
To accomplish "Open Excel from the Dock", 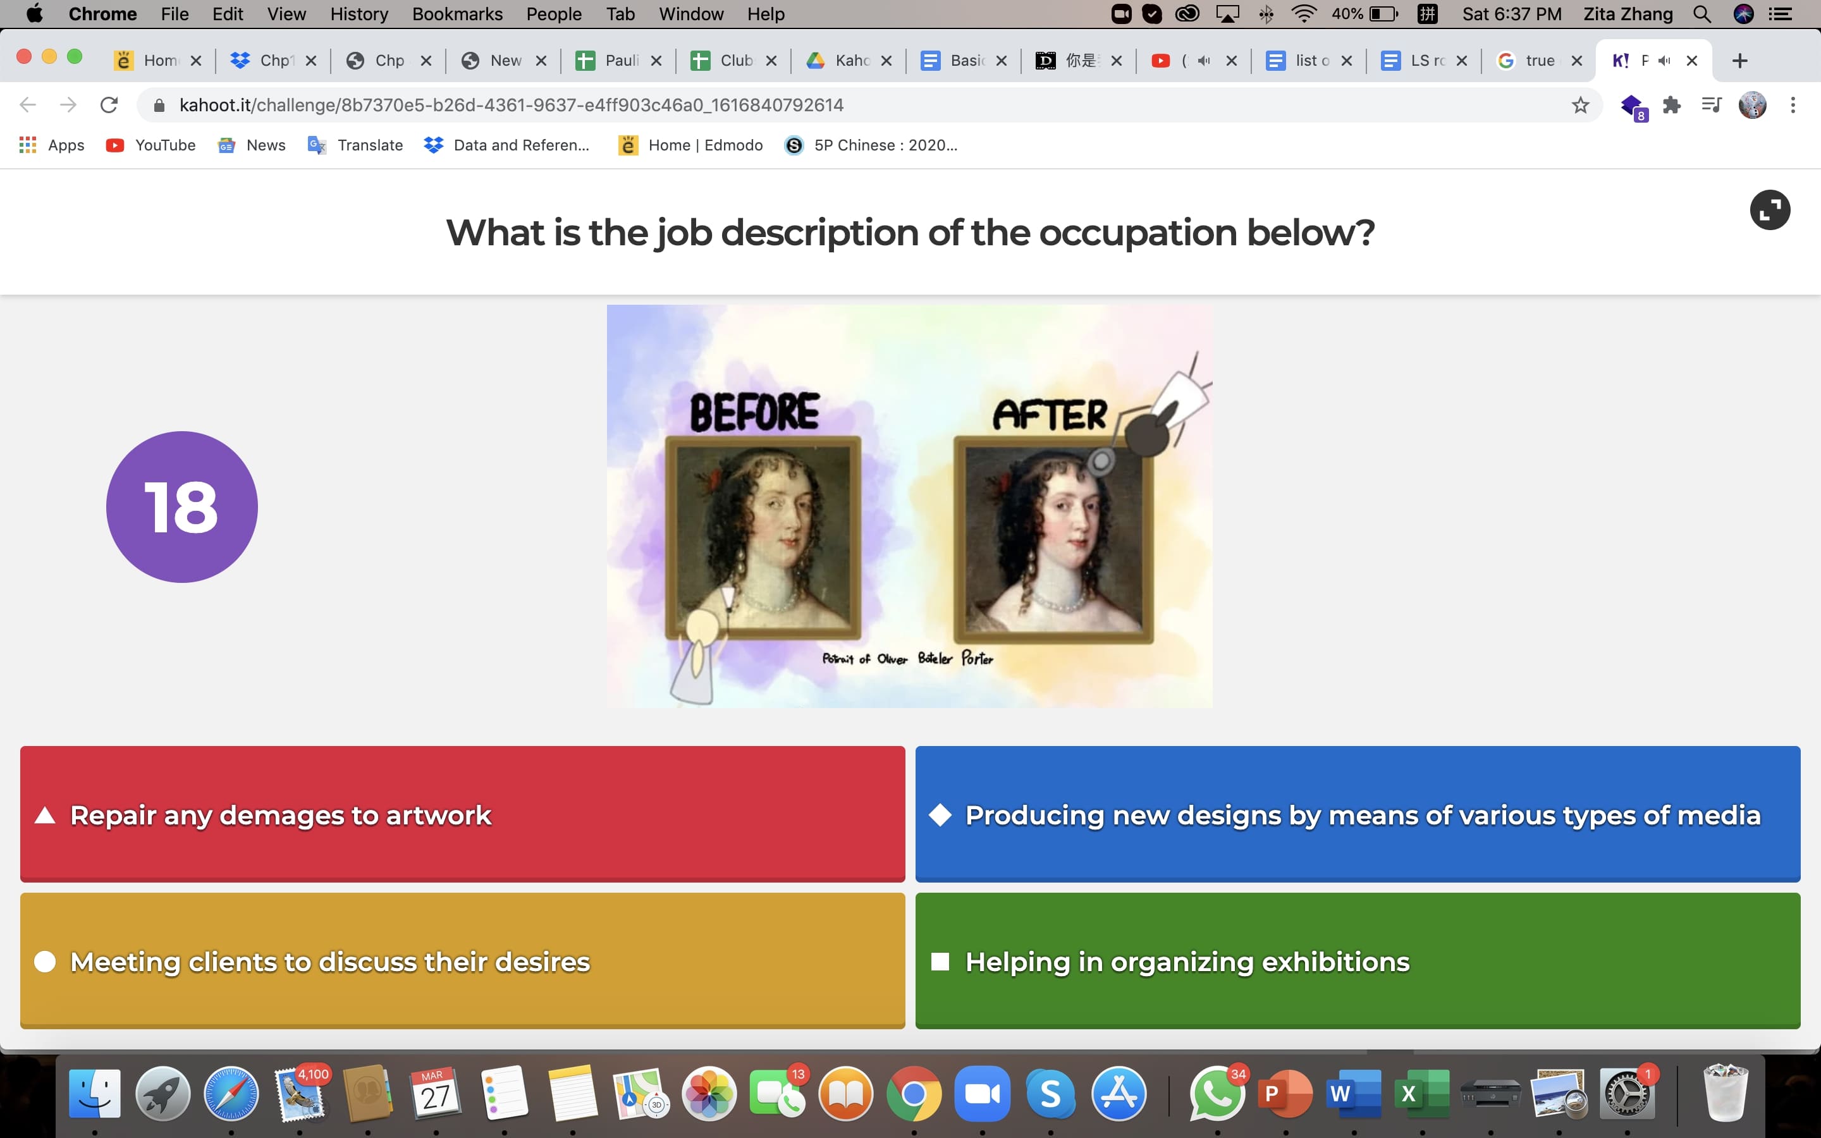I will tap(1421, 1093).
